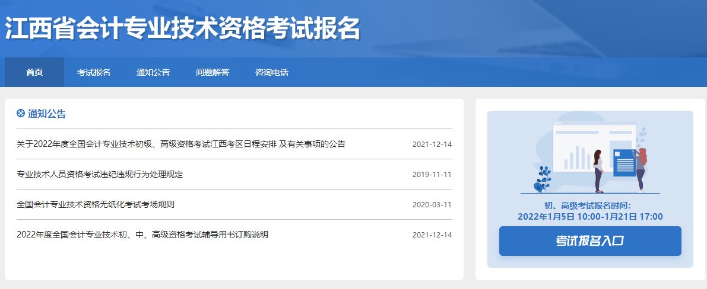Click the circular icon beside 通知公告 heading

(21, 114)
